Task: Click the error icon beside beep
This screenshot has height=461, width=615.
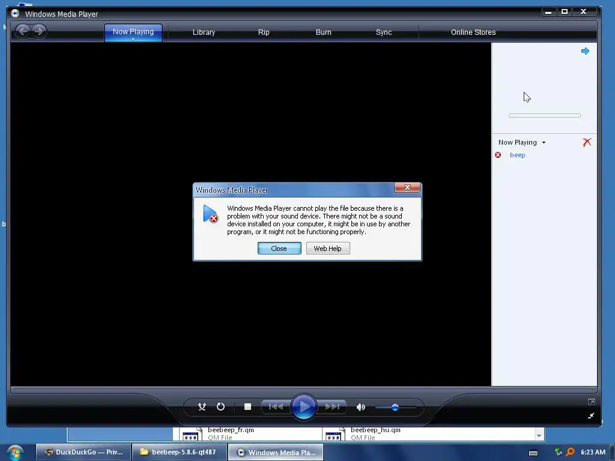Action: click(498, 155)
